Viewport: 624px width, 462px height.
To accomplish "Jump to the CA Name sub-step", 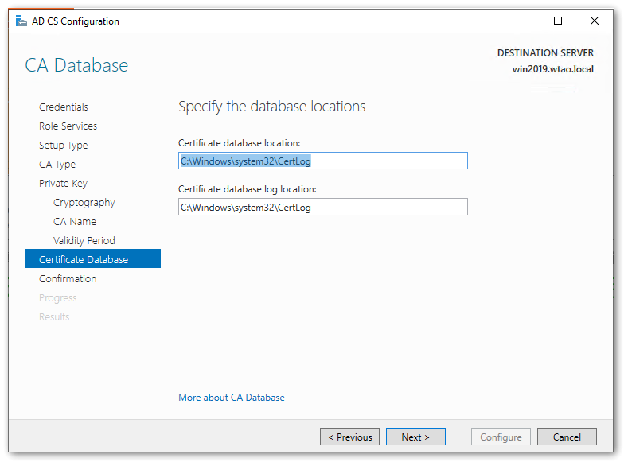I will [x=75, y=221].
